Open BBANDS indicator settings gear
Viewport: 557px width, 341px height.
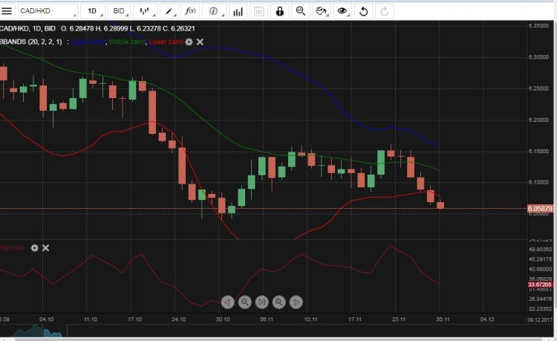[x=189, y=42]
